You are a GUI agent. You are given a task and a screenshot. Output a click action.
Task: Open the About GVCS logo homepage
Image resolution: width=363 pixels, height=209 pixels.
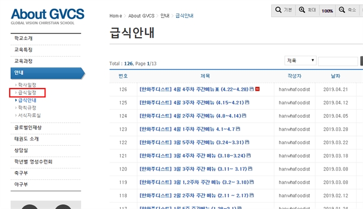(48, 16)
